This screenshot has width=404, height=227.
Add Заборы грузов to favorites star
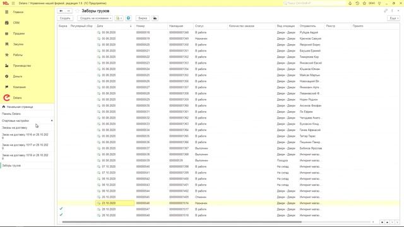point(77,11)
